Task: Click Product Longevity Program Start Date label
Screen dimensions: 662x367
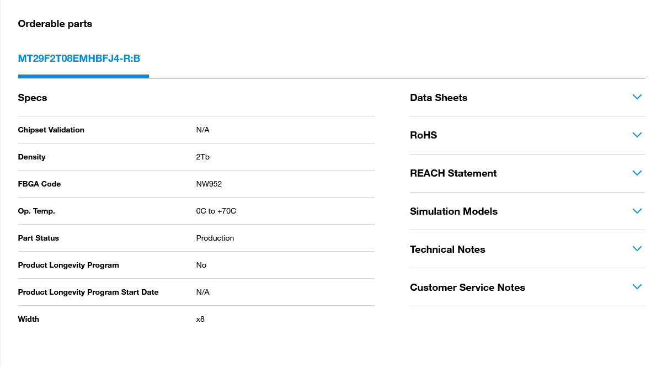Action: tap(88, 292)
